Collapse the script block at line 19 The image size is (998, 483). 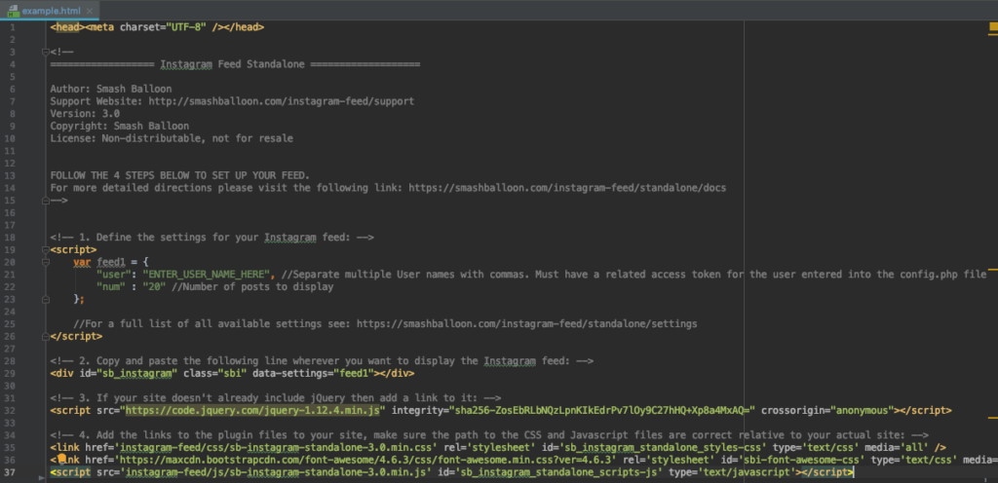click(x=45, y=249)
